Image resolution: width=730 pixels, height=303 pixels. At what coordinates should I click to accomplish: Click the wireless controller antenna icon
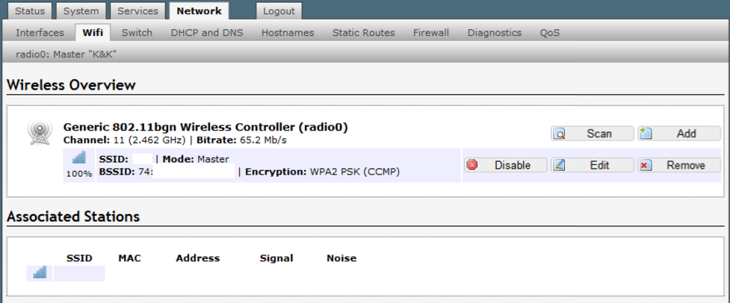(x=39, y=132)
